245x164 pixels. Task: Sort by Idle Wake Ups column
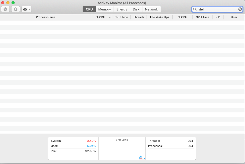point(160,17)
